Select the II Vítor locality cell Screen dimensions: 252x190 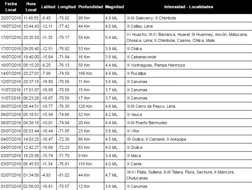133,131
